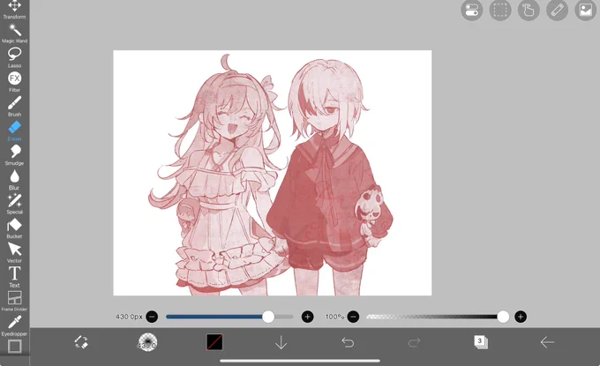Open the FX Filter tool
Viewport: 600px width, 366px height.
point(14,82)
